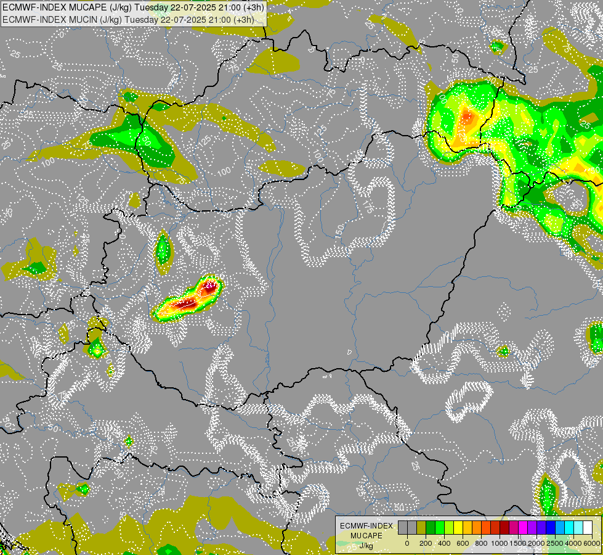Image resolution: width=603 pixels, height=555 pixels.
Task: Select the pure blue legend swatch
Action: (551, 528)
